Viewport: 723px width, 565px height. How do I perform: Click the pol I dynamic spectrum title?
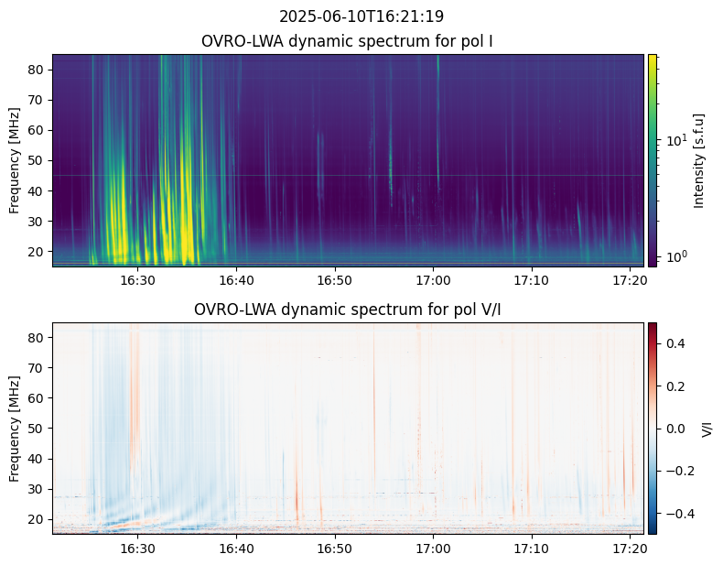tap(349, 41)
